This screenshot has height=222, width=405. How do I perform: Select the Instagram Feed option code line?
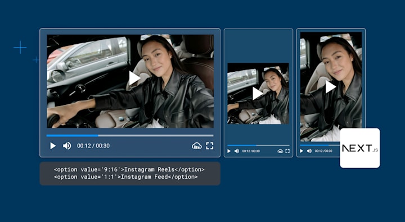pos(126,177)
